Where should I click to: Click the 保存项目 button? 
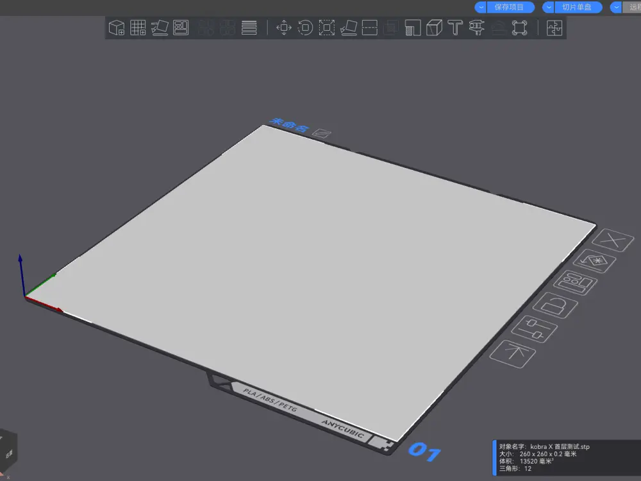510,7
